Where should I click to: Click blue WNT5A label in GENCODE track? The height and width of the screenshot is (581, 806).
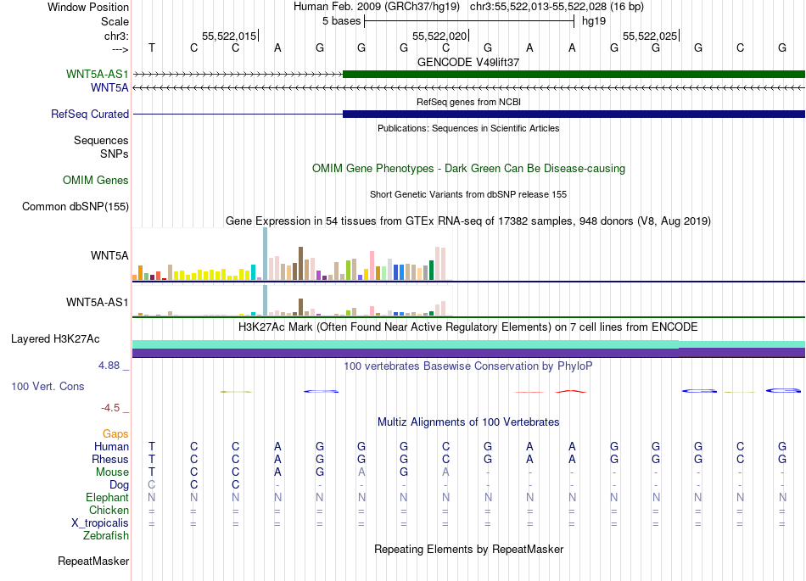tap(109, 88)
